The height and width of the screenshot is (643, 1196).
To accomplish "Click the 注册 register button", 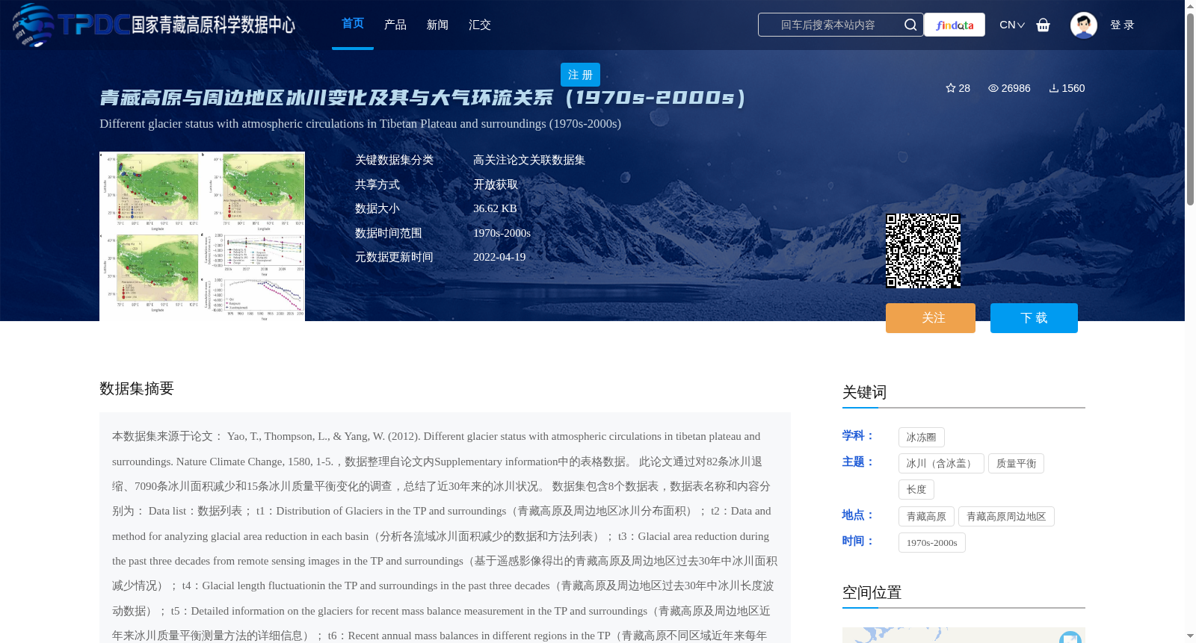I will click(x=580, y=75).
